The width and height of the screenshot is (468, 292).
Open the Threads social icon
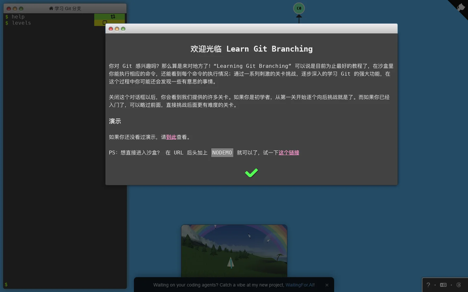tap(459, 285)
